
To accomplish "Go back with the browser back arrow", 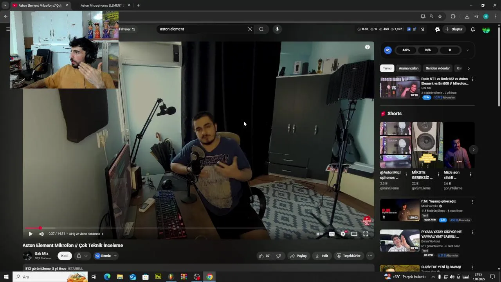I will (x=5, y=16).
